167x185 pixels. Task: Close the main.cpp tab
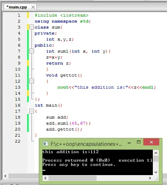point(33,7)
